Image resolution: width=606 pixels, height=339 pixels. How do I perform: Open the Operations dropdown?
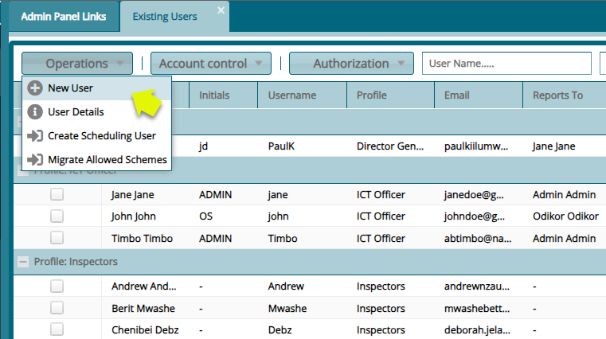[x=76, y=64]
